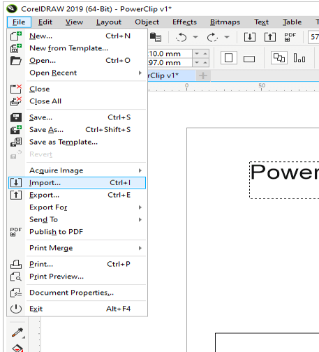Choose Publish to PDF entry

click(x=77, y=232)
